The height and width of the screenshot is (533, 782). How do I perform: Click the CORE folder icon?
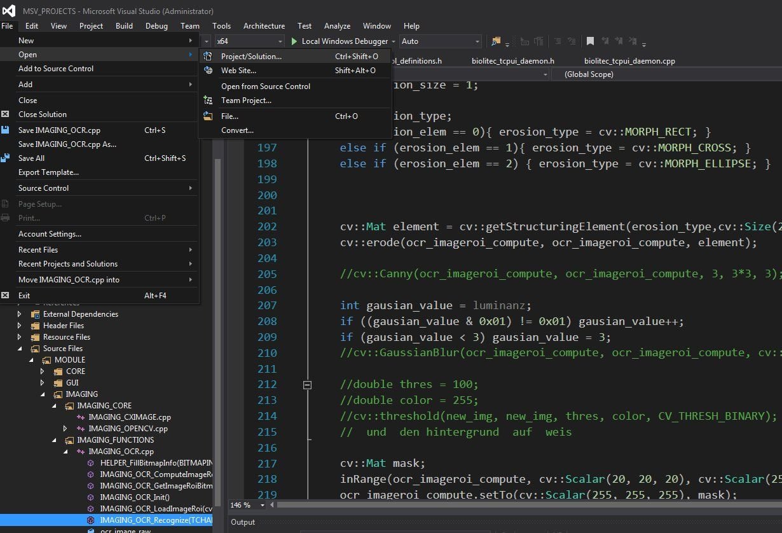coord(58,371)
